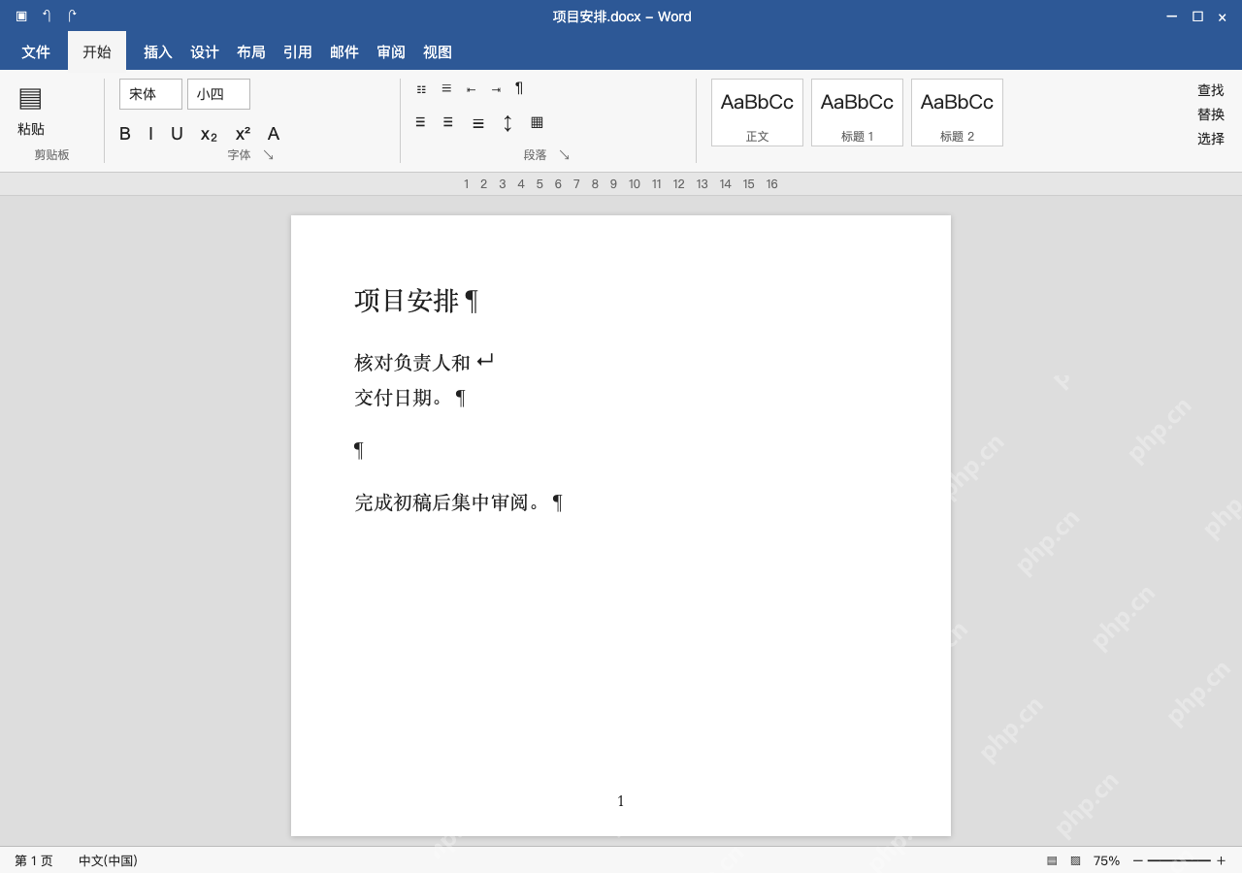Increase the paragraph indent

[x=496, y=89]
